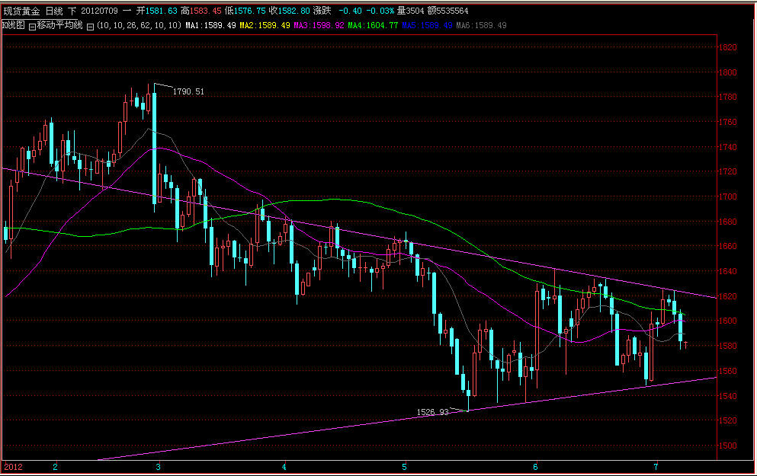Click the volume value 量3504
Image resolution: width=757 pixels, height=476 pixels.
pos(410,11)
